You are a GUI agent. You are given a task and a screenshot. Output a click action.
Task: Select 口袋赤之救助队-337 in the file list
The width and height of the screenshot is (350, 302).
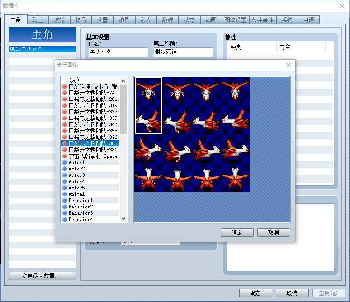point(90,112)
